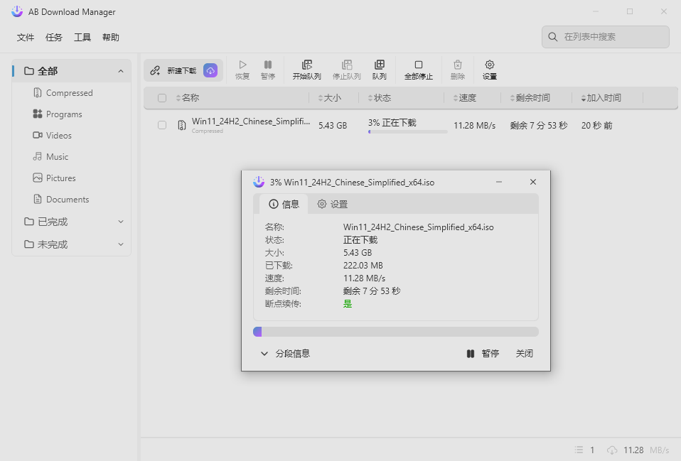
Task: Switch to 设置 tab in dialog
Action: coord(332,204)
